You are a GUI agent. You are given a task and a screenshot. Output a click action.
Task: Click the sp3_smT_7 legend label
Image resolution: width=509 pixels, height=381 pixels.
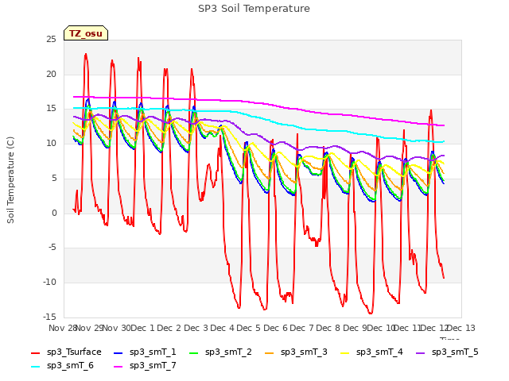pyautogui.click(x=153, y=366)
